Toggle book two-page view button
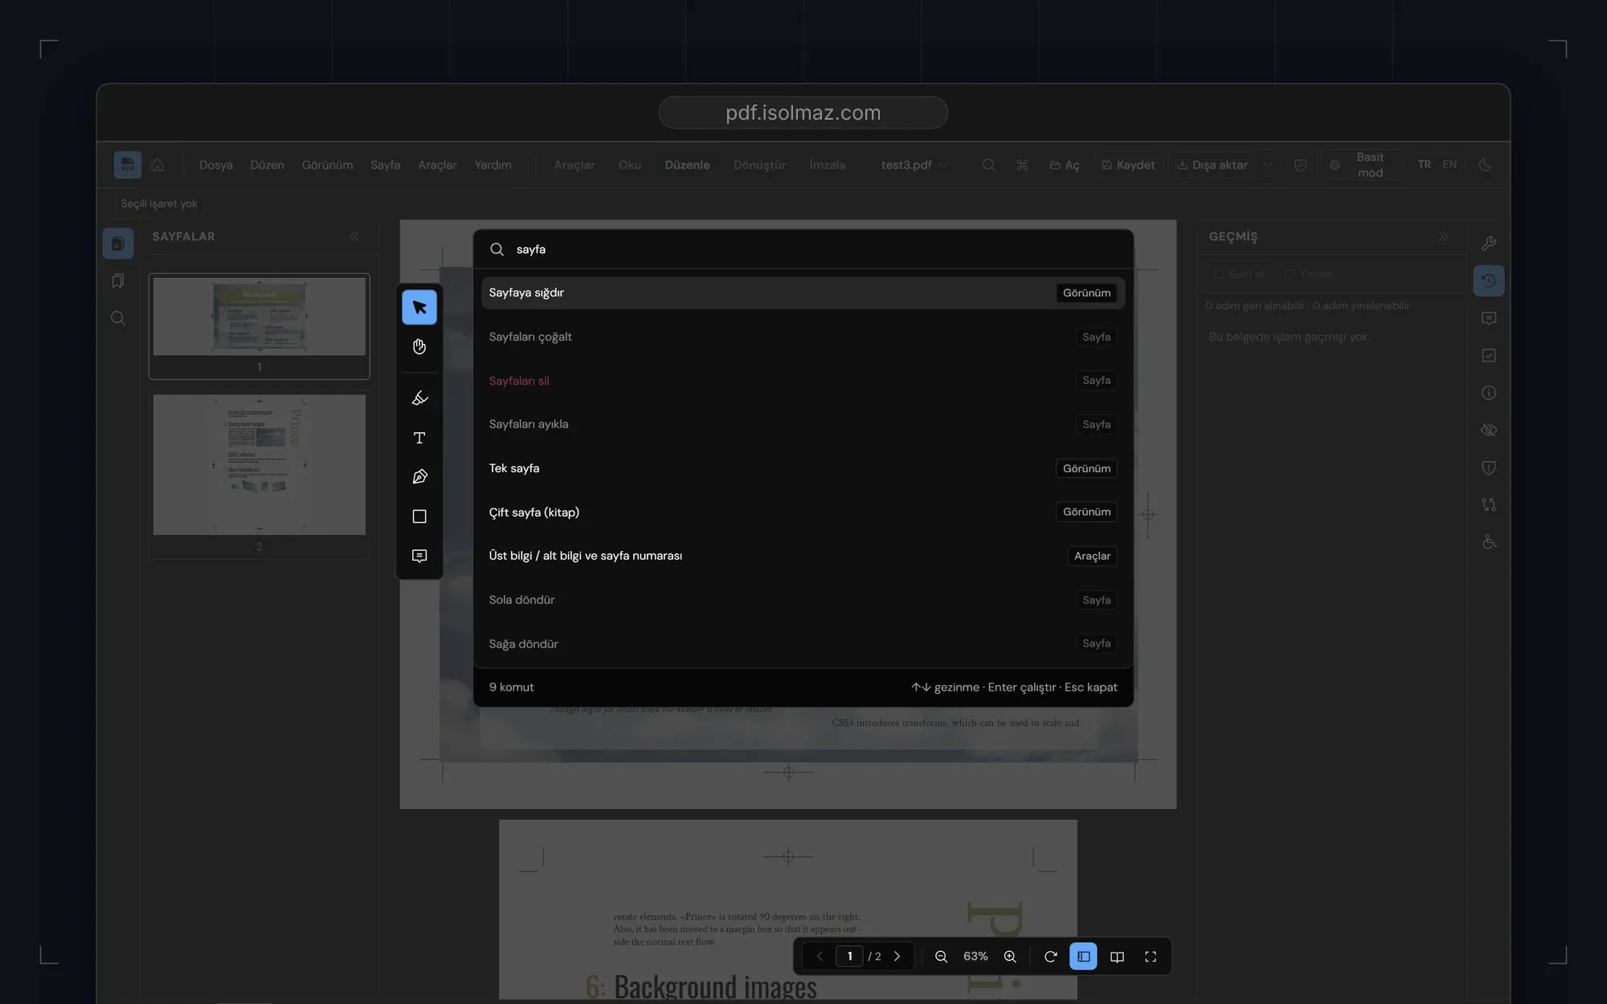The width and height of the screenshot is (1607, 1004). click(x=1117, y=957)
